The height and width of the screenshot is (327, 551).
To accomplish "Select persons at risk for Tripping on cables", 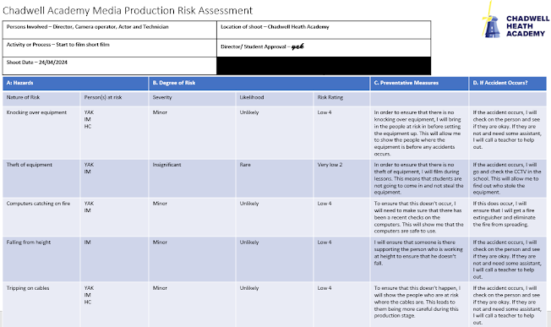I will click(89, 295).
